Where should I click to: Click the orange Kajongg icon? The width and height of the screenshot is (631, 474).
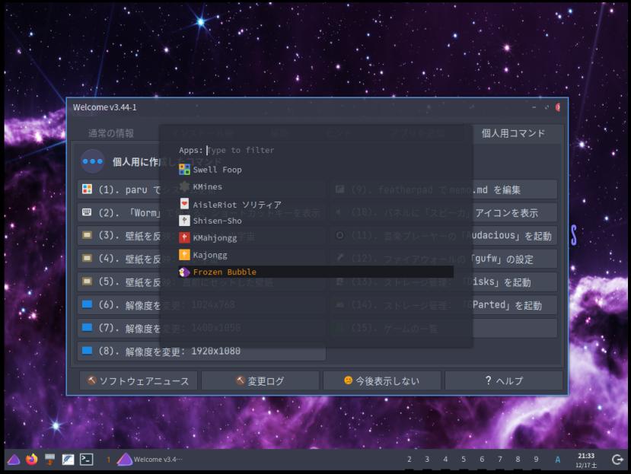coord(184,255)
